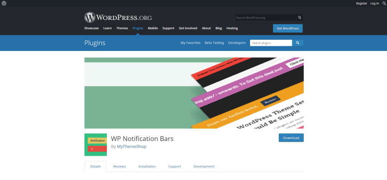Go to the Themes menu item

coord(122,28)
